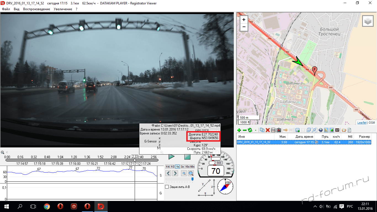Open the Вид menu
The height and width of the screenshot is (212, 377).
[x=17, y=9]
